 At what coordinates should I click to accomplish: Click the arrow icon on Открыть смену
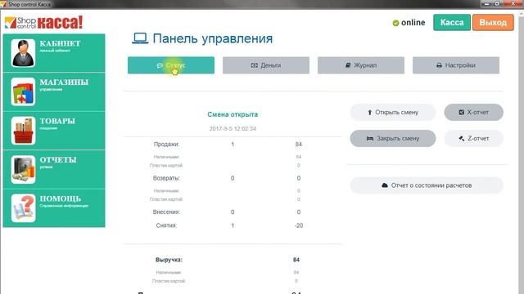tap(369, 113)
